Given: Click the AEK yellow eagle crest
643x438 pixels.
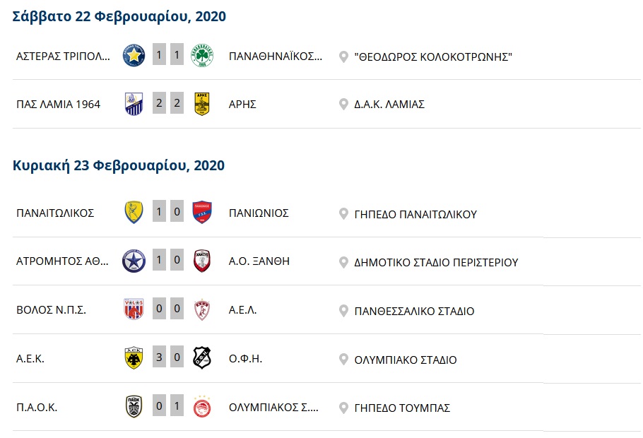Looking at the screenshot, I should pyautogui.click(x=134, y=359).
